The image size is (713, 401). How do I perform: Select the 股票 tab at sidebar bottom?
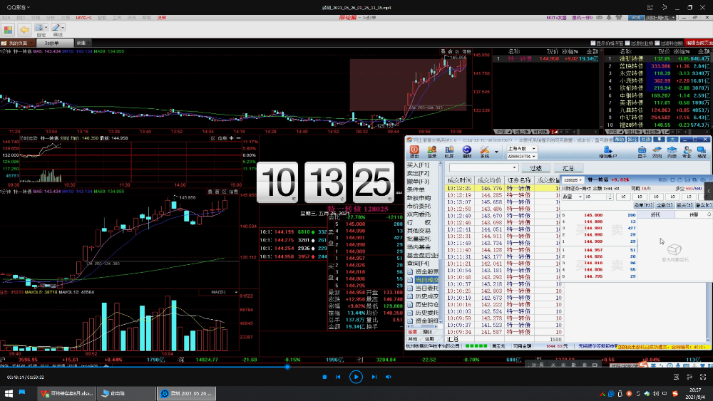pos(412,332)
